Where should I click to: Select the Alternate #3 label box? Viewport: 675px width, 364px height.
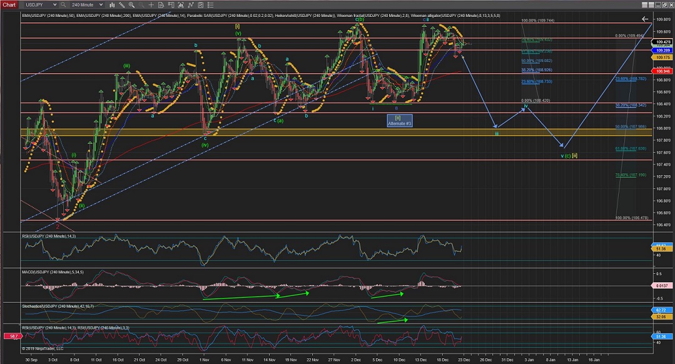pos(400,121)
